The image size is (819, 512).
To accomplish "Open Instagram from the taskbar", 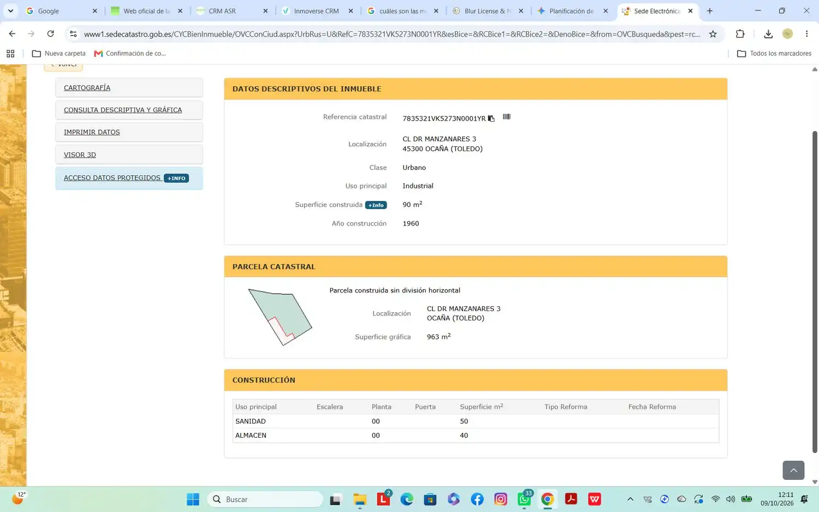I will (501, 499).
